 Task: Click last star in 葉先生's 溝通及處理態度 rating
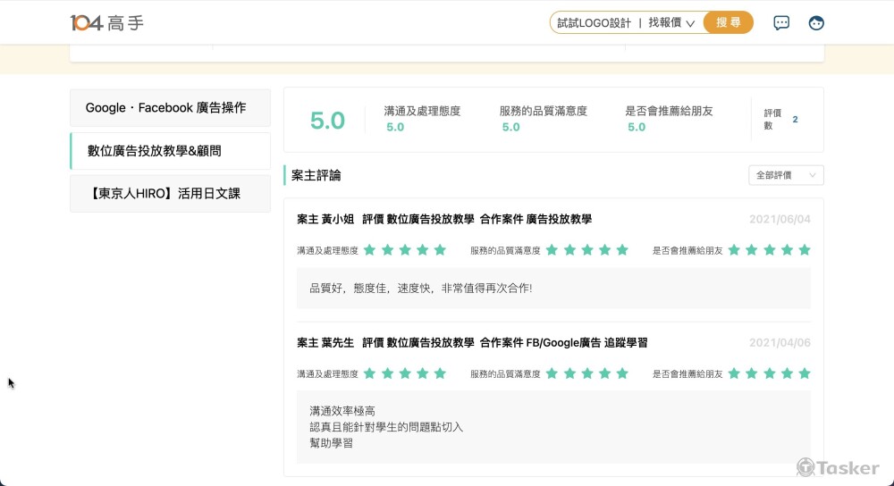click(439, 373)
